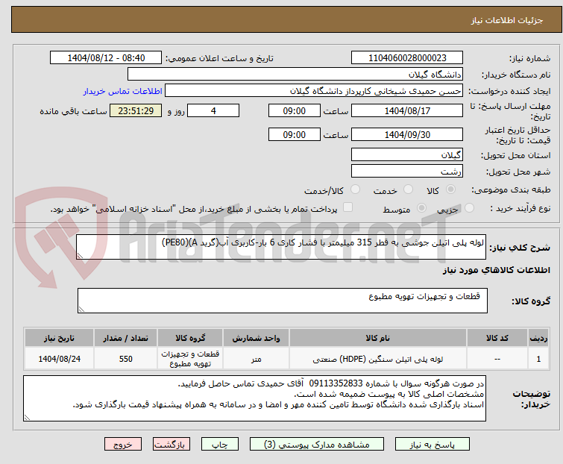Screen dimensions: 563x464
Task: Click the نام کالا column header
Action: click(378, 338)
